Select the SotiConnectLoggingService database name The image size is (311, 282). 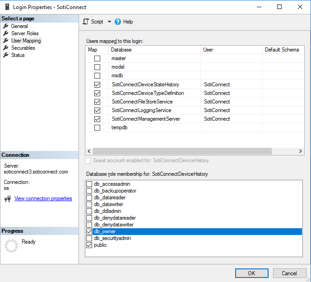[141, 110]
